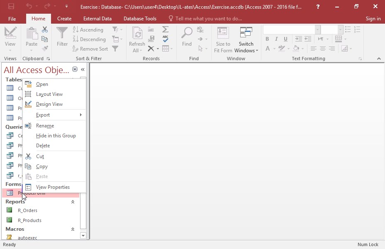Click the Save icon in title bar
Viewport: 385px width, 249px height.
point(11,7)
